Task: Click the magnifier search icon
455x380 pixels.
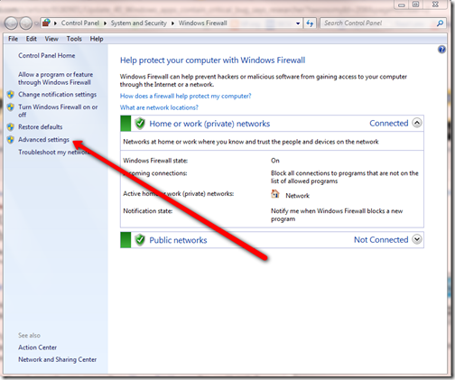Action: tap(440, 23)
